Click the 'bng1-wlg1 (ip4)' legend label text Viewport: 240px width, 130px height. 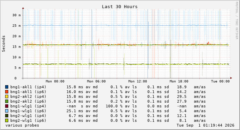[x=28, y=106]
